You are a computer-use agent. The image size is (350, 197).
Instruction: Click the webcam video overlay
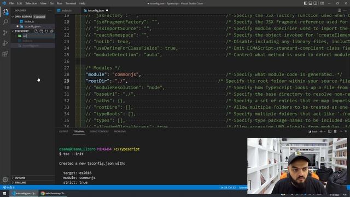(x=297, y=166)
